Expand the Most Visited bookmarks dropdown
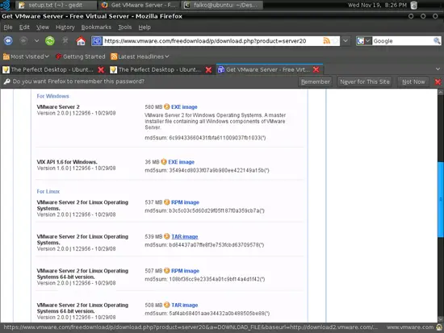The width and height of the screenshot is (444, 333). coord(26,56)
